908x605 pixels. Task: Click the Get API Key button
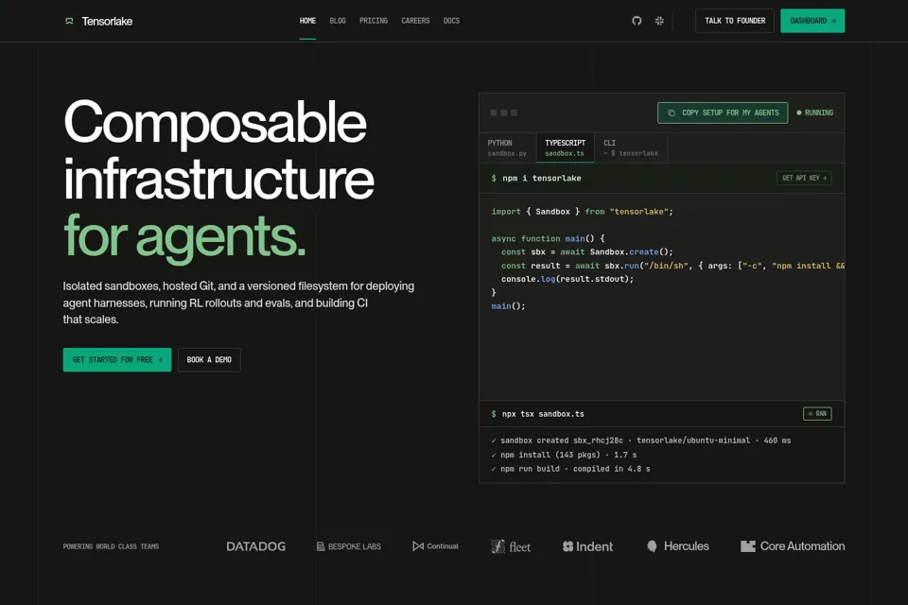pyautogui.click(x=804, y=178)
